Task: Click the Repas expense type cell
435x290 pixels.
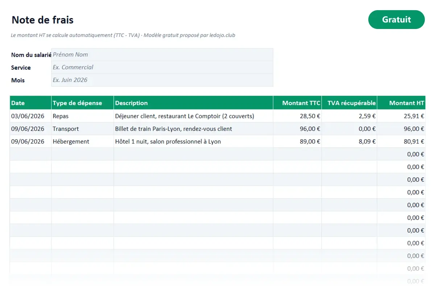Action: [x=82, y=116]
